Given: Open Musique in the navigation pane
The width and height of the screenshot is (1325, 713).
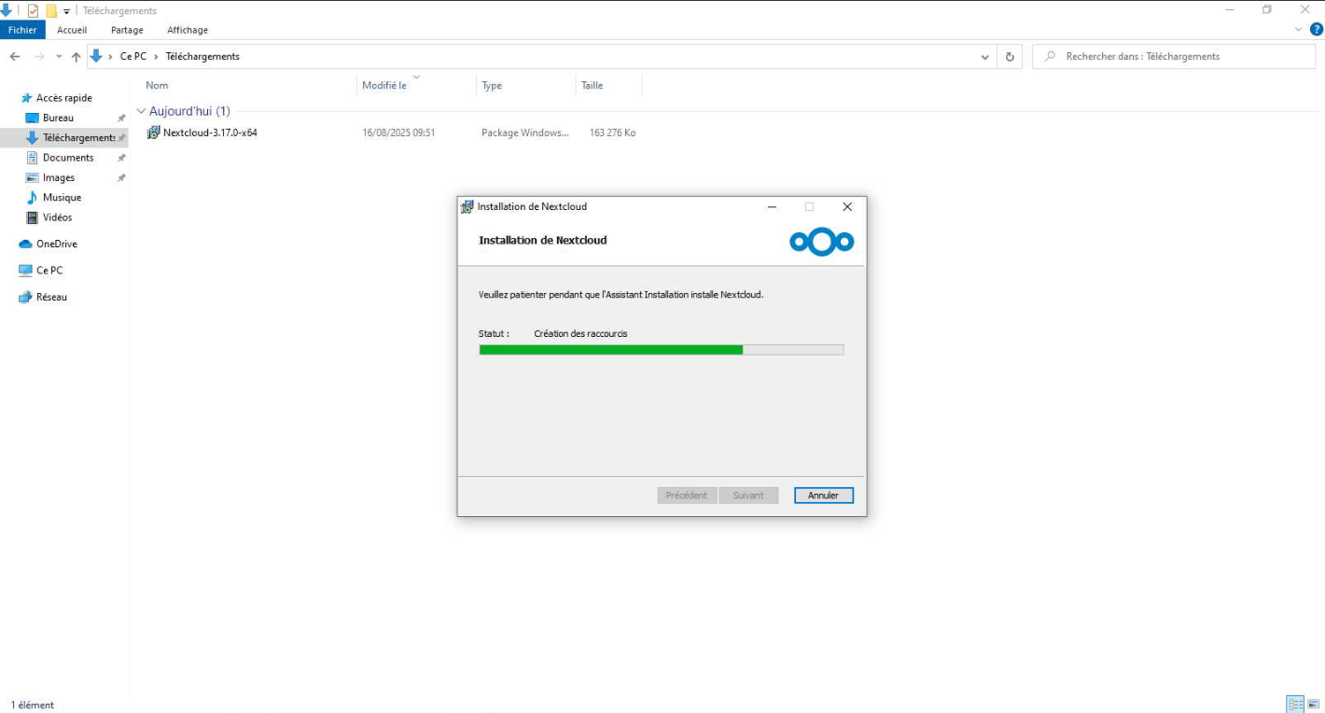Looking at the screenshot, I should tap(62, 198).
